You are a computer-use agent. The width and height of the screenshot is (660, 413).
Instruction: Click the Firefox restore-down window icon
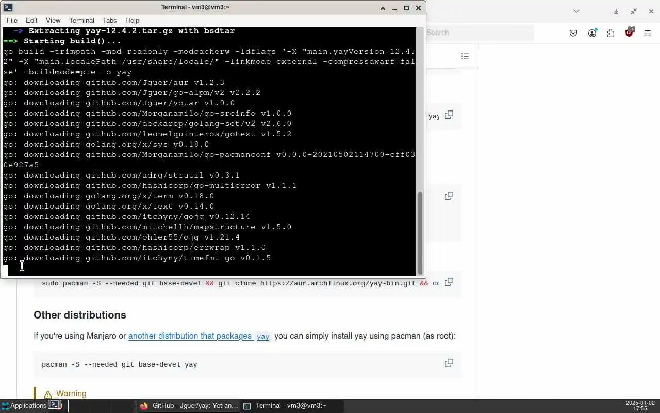point(634,11)
